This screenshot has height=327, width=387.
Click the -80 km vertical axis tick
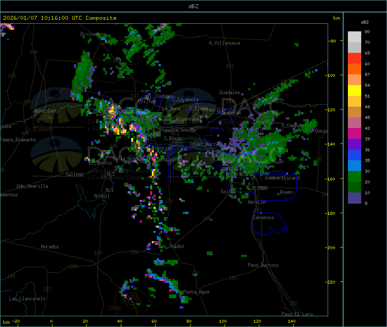coord(332,41)
